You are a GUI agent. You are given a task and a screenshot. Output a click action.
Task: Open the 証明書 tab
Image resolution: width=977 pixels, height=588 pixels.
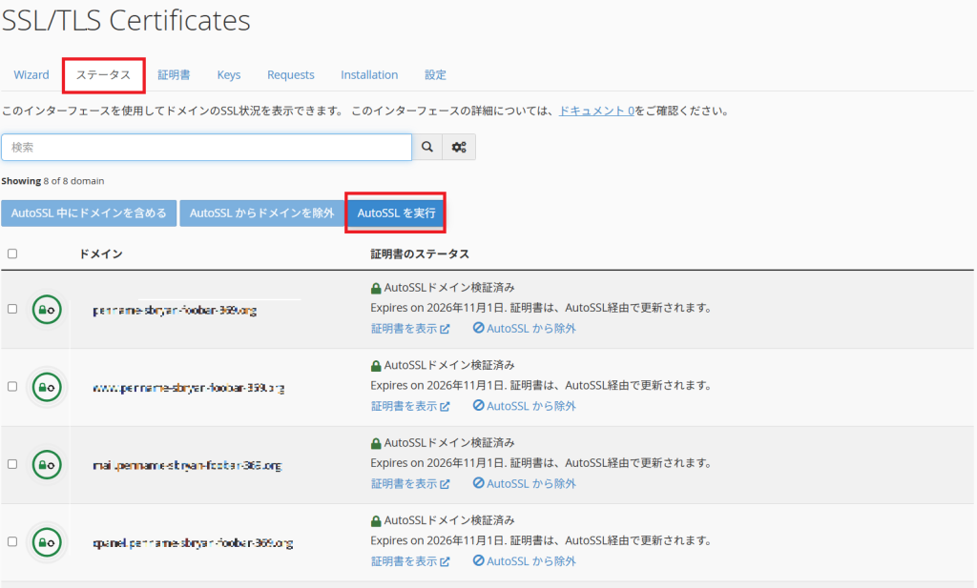[174, 74]
